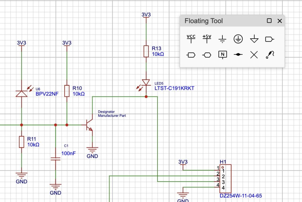Select the protective earth ground symbol tool
Image resolution: width=302 pixels, height=202 pixels.
pos(238,39)
